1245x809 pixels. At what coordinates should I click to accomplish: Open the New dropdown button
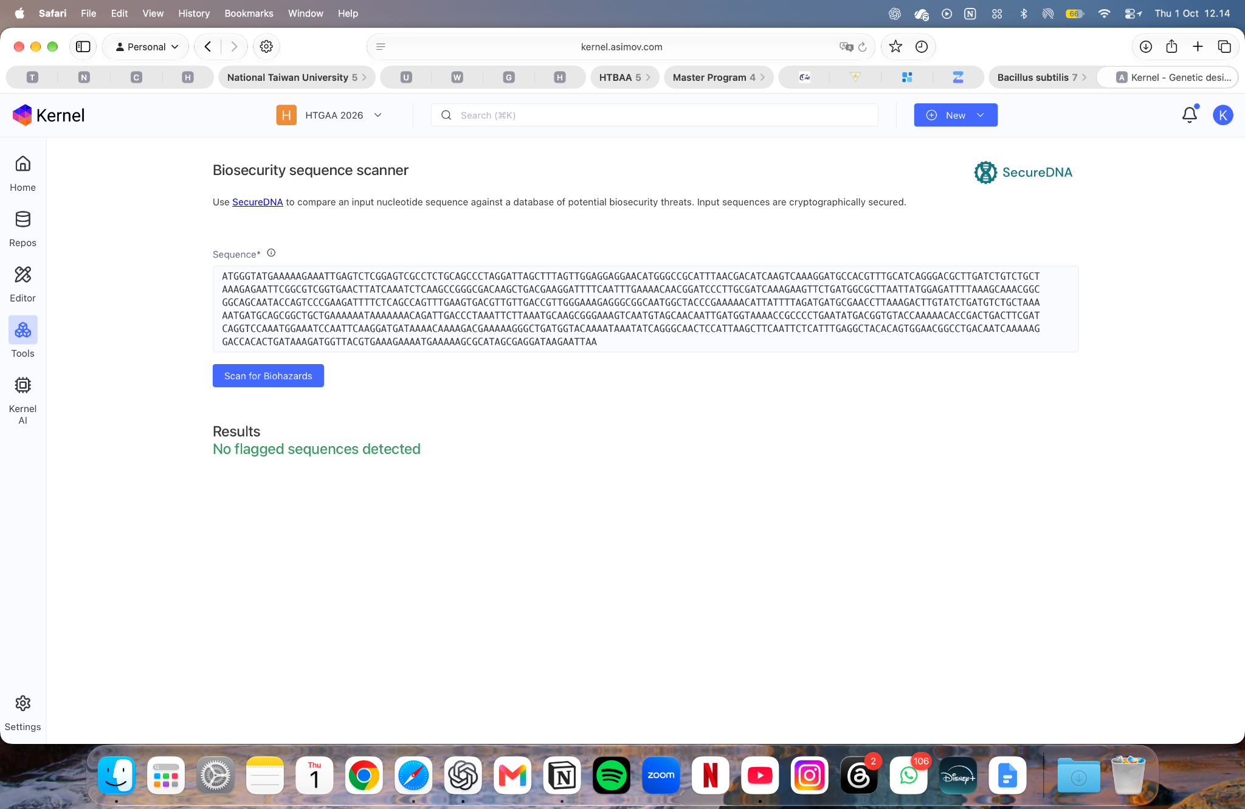pyautogui.click(x=956, y=115)
